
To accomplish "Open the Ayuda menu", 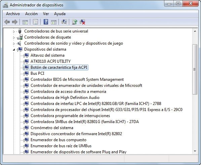I will pos(60,14).
